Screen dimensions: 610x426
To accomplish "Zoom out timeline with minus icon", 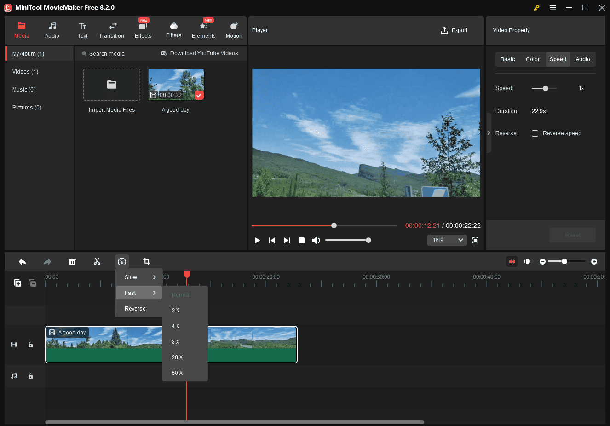I will 542,261.
